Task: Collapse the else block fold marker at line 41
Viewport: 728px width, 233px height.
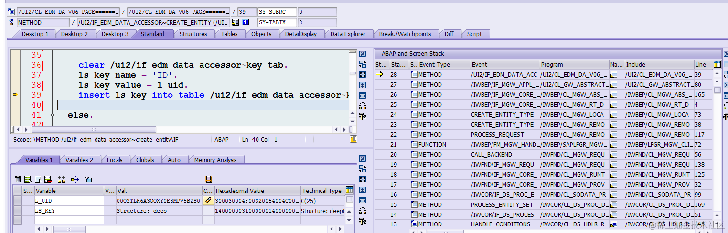Action: tap(52, 115)
